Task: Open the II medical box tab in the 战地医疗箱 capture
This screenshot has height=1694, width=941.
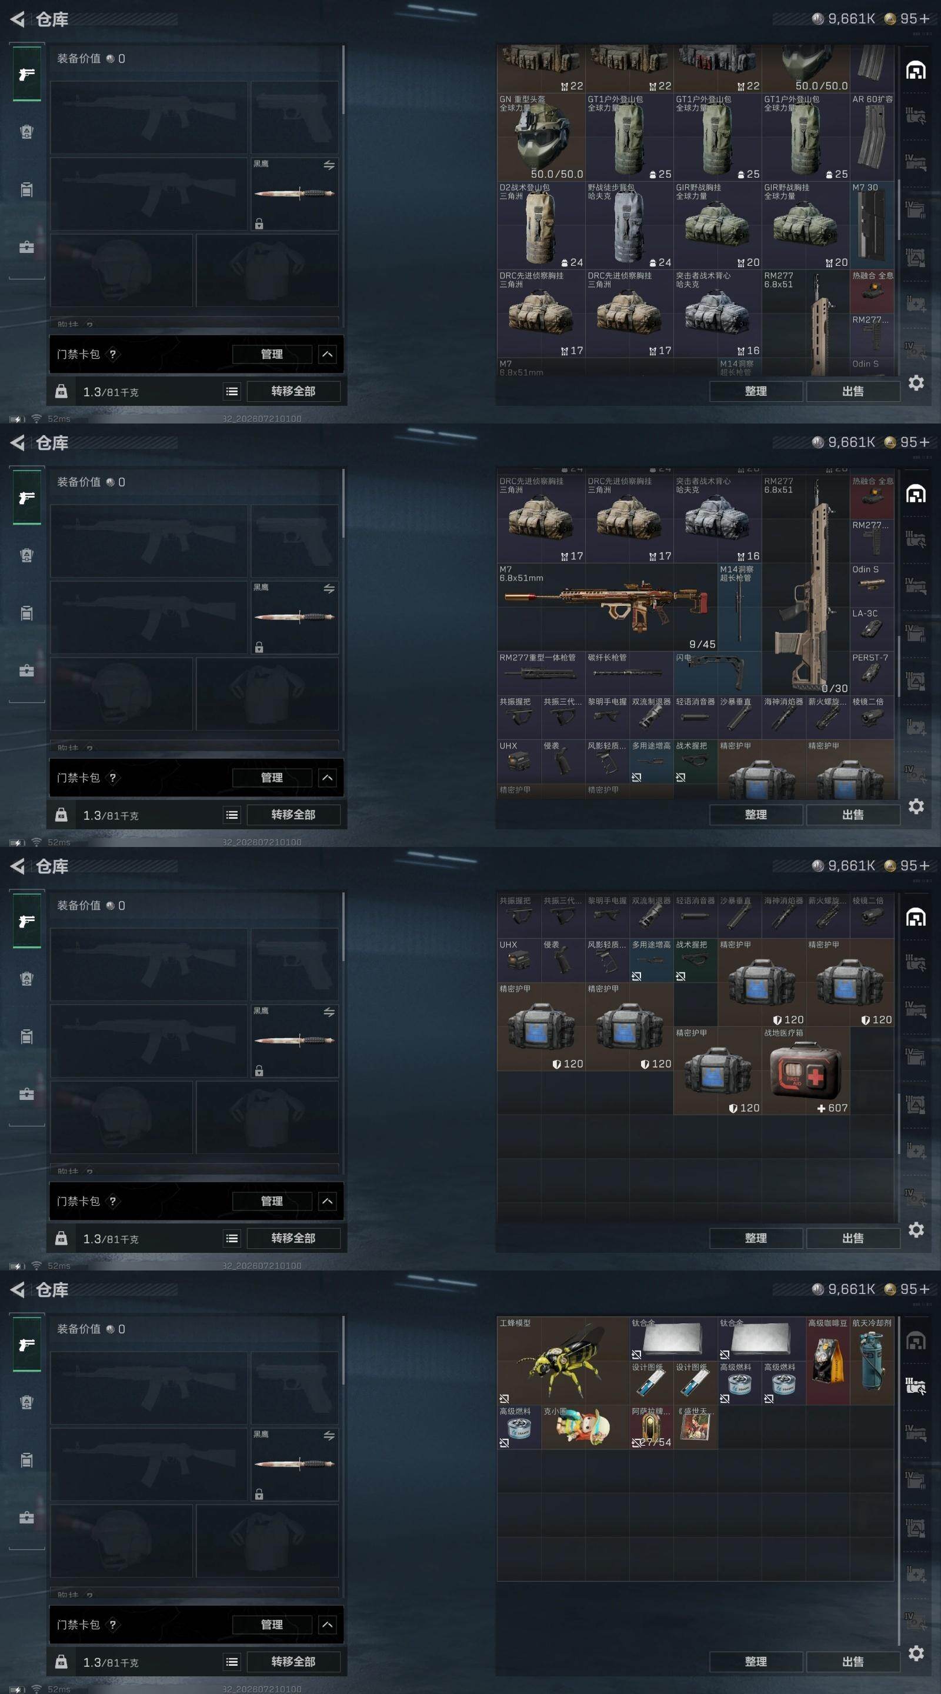Action: point(916,1150)
